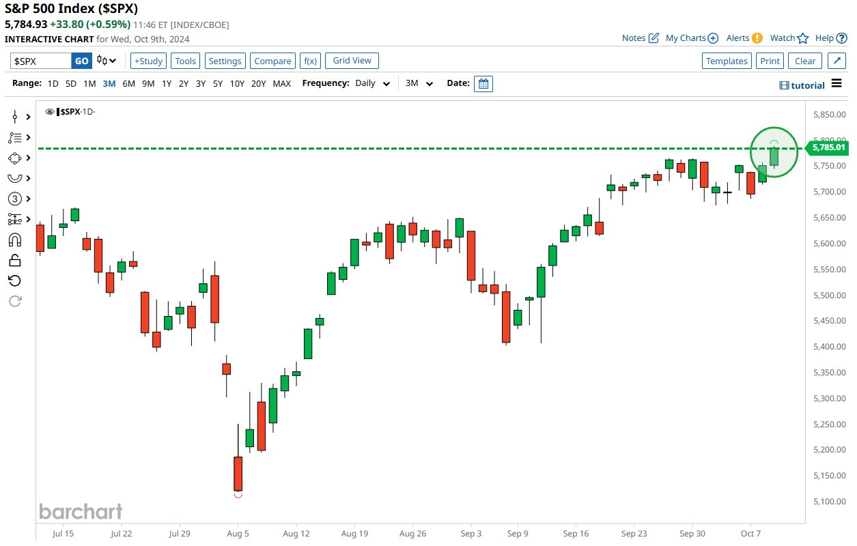Open the tutorial video link

click(x=802, y=85)
